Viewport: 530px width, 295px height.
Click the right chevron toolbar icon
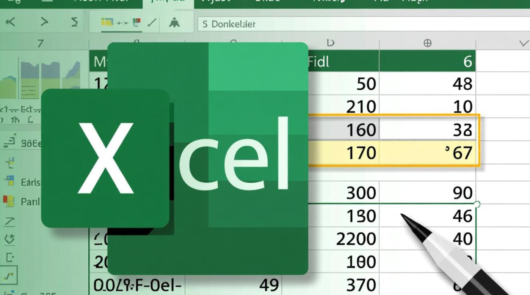[x=44, y=22]
